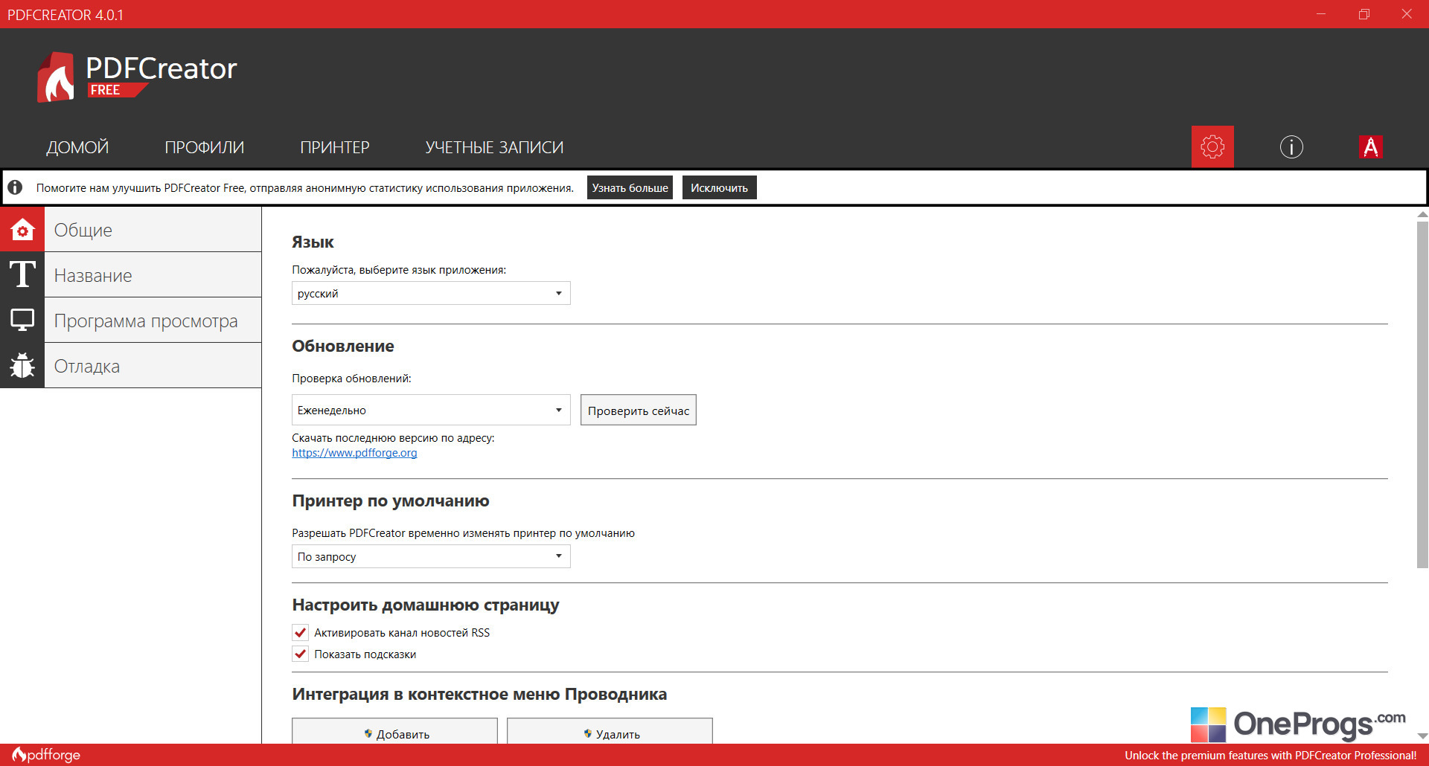Click the red Architect 'A' icon

(1370, 147)
